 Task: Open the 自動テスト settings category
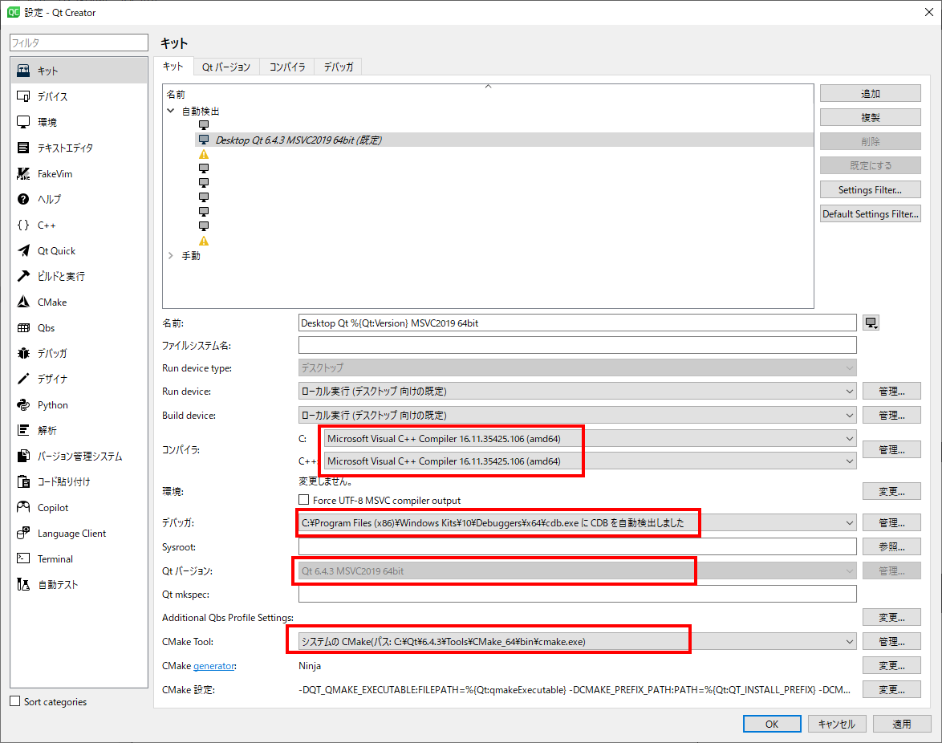(x=79, y=584)
